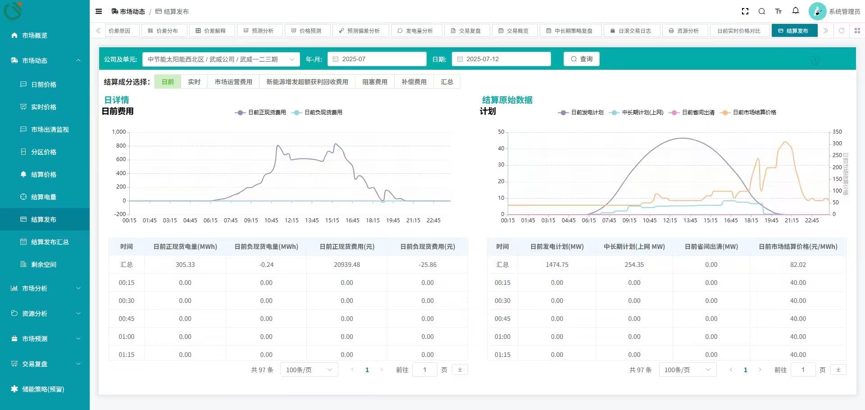Enter fullscreen mode using the header icon

tap(745, 12)
